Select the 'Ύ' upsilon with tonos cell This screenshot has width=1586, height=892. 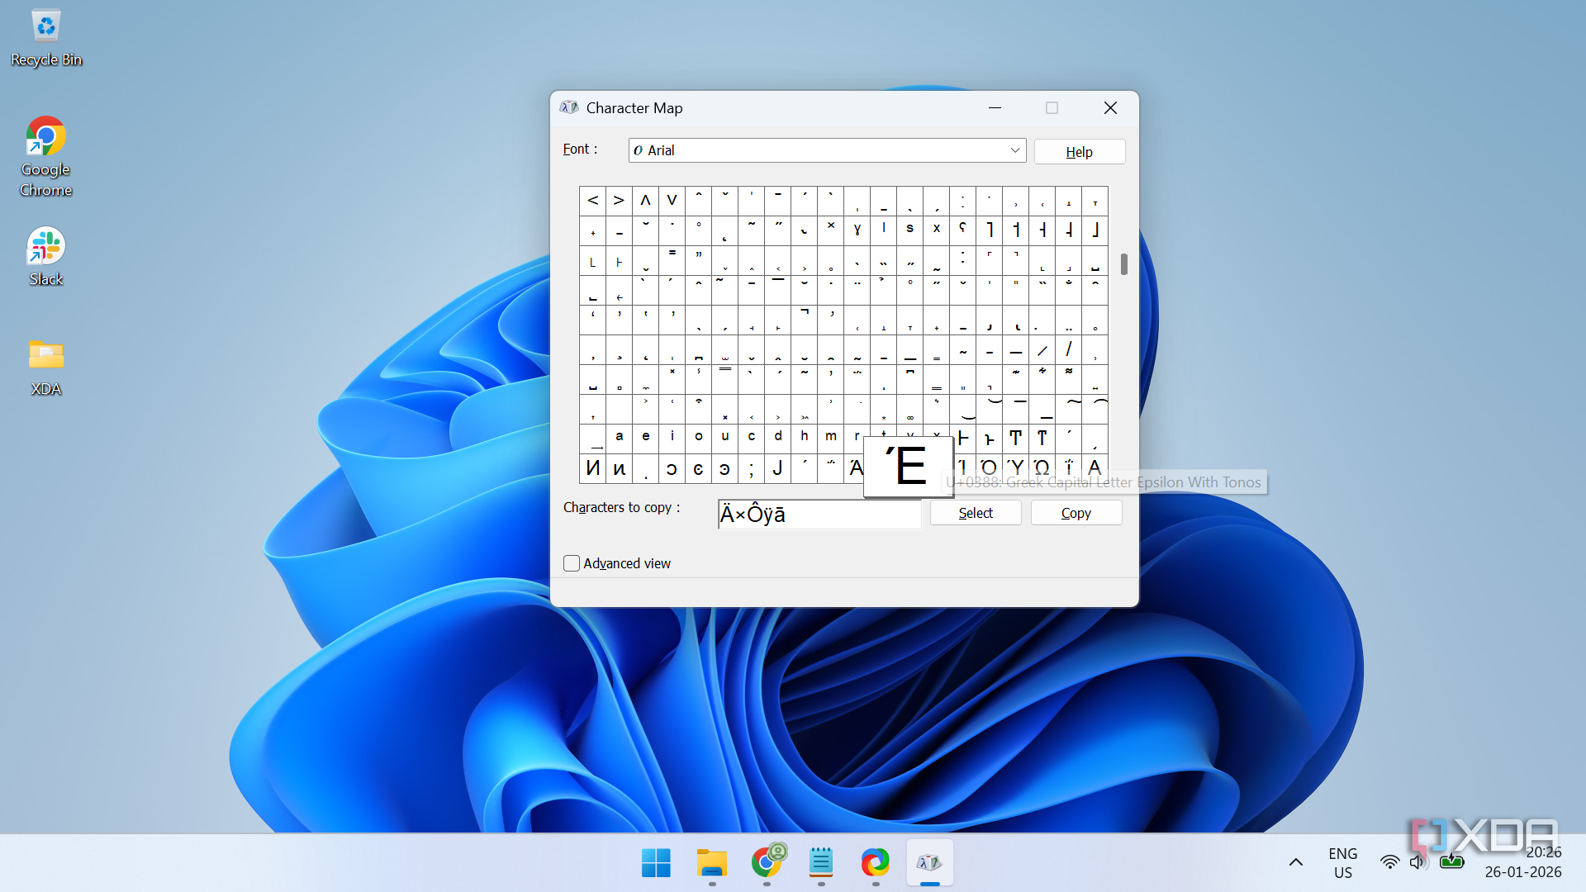[x=1015, y=468]
